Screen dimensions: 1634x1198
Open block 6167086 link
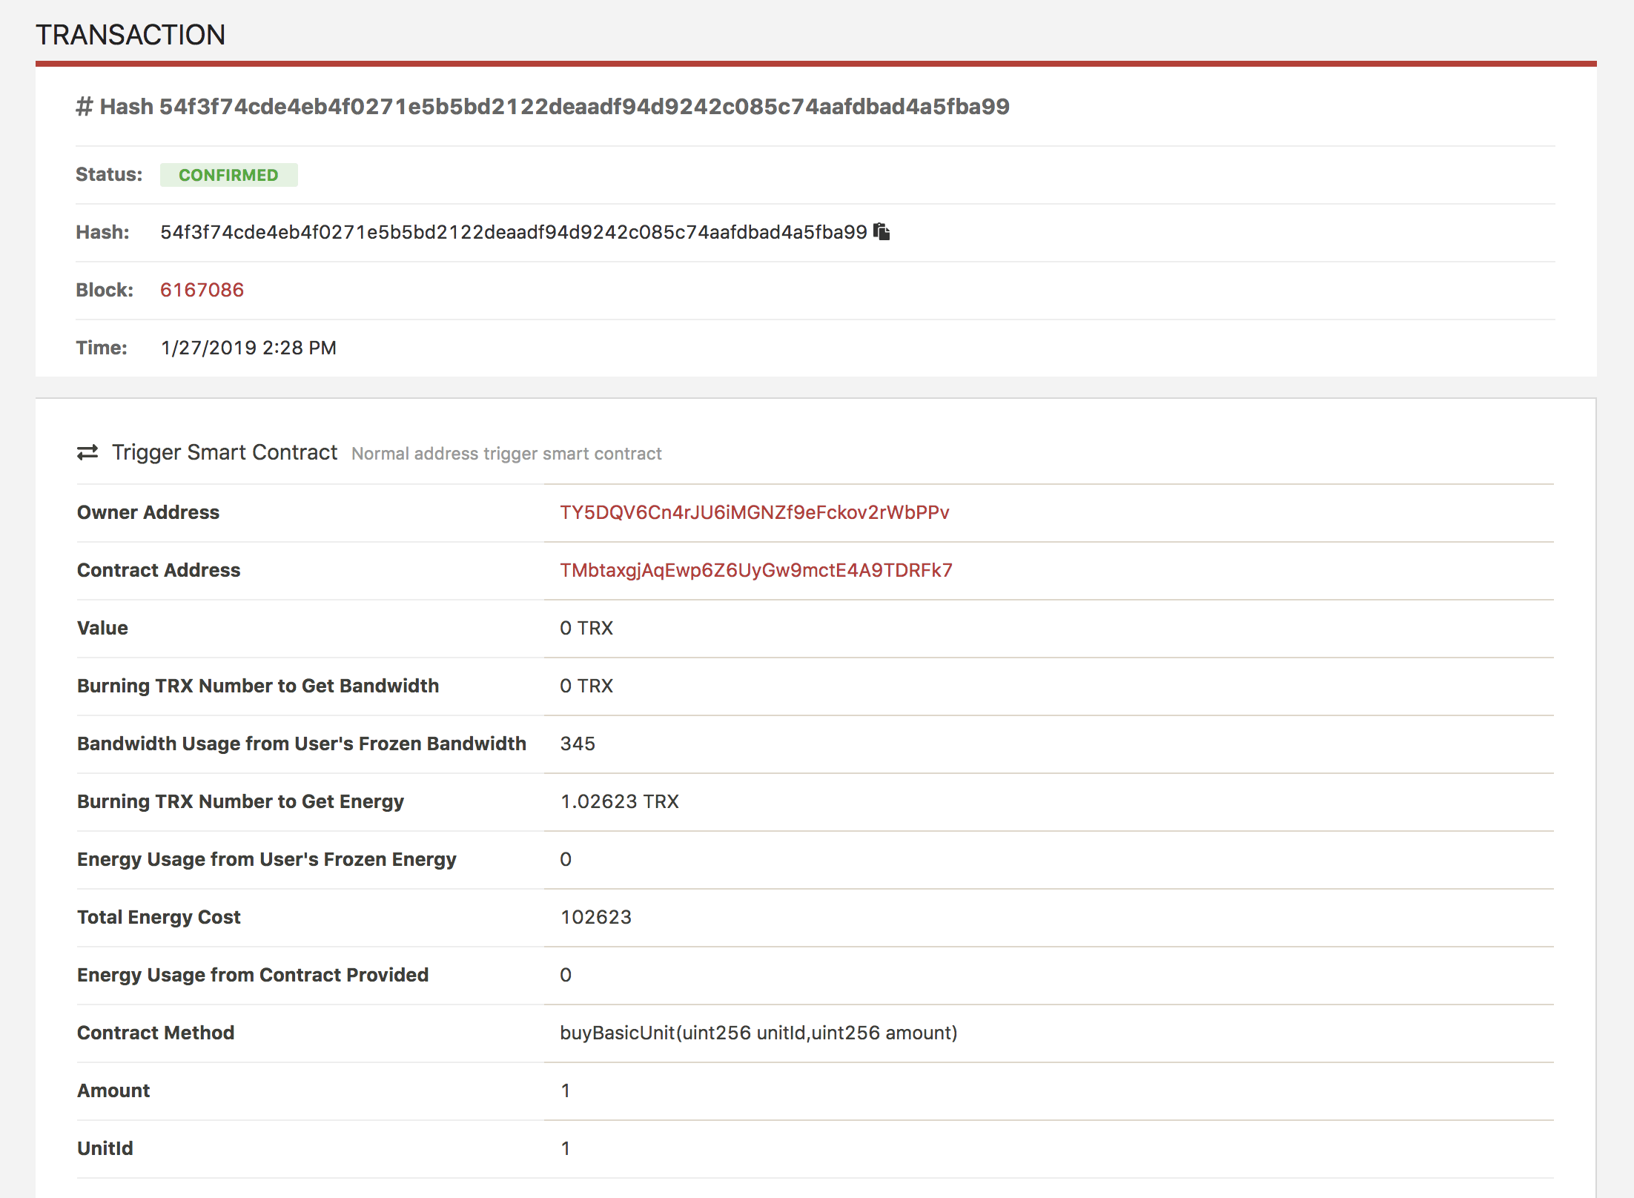pyautogui.click(x=202, y=290)
